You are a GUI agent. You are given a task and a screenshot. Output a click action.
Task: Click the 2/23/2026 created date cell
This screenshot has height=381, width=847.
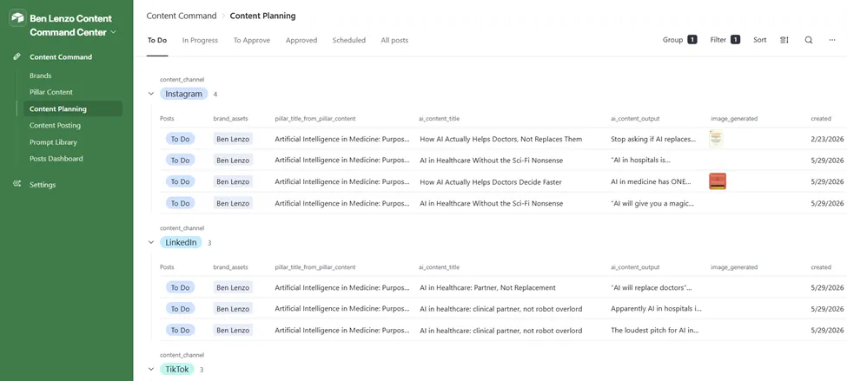pyautogui.click(x=827, y=139)
